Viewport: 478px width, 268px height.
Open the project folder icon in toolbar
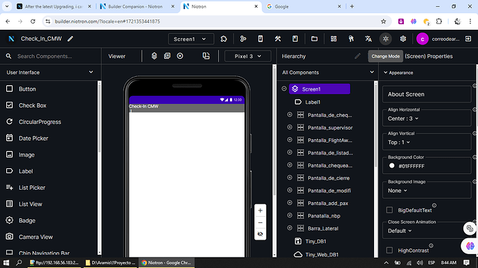[x=315, y=39]
